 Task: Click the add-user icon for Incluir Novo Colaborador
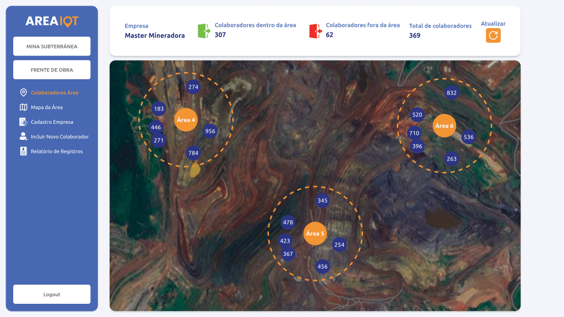(x=23, y=136)
